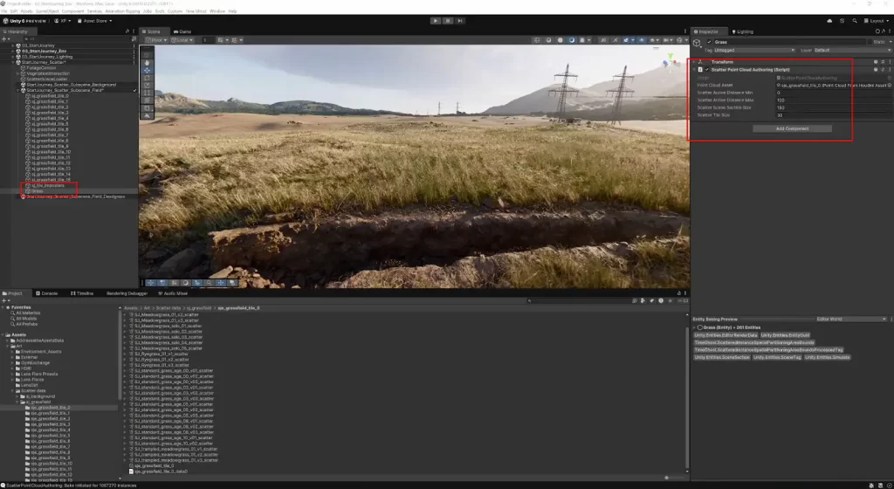Click the scene orientation gizmo

(x=669, y=64)
